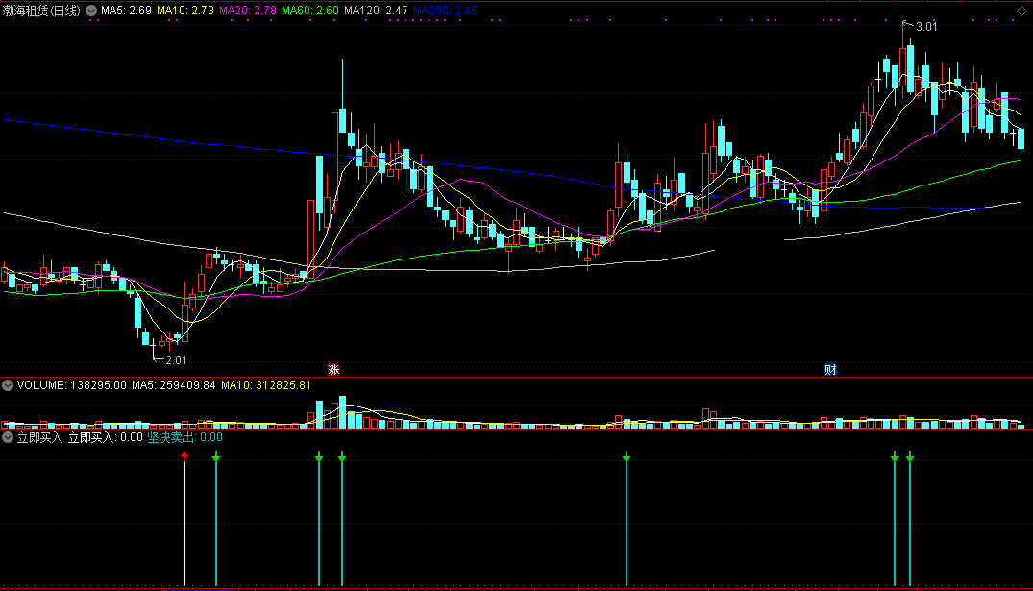1033x591 pixels.
Task: Click the 立即买入: 0.00 value
Action: point(106,437)
